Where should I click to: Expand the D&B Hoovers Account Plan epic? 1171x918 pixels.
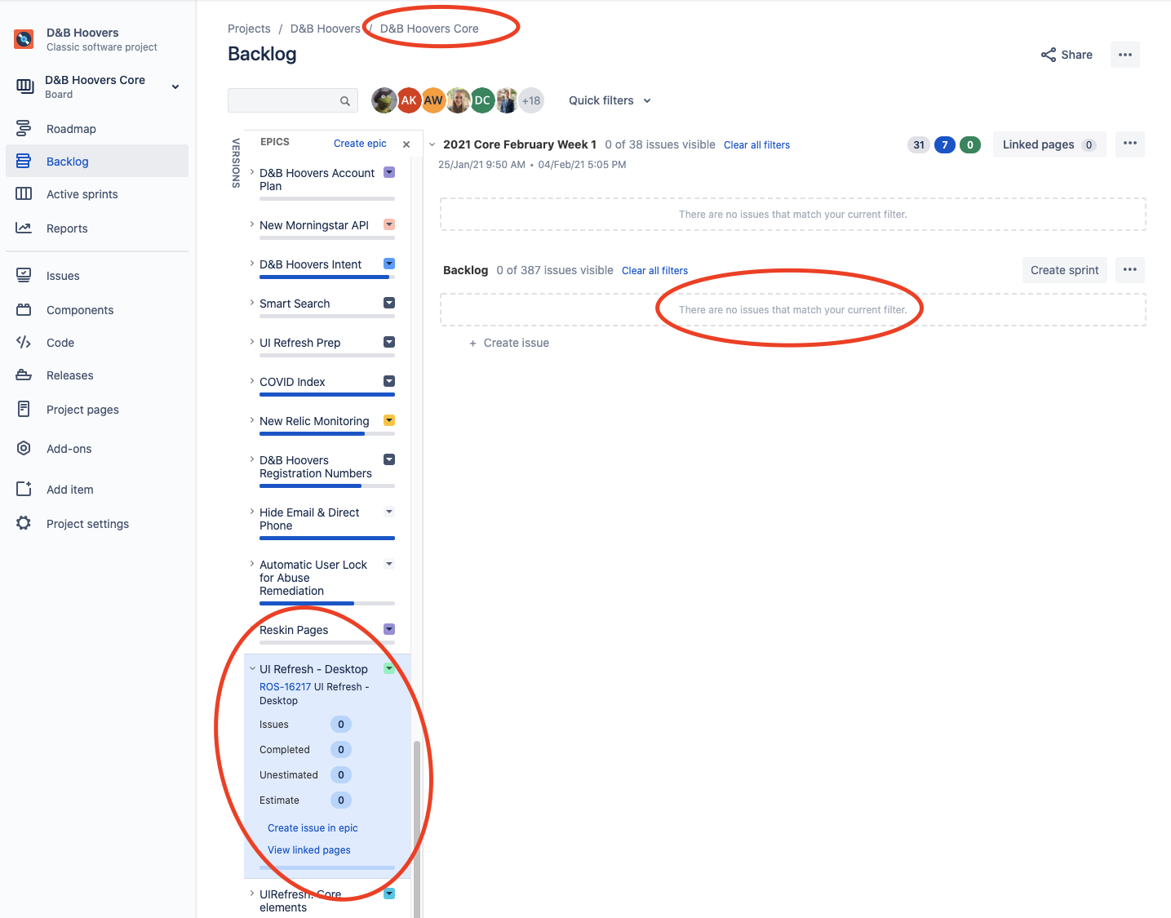[x=252, y=172]
